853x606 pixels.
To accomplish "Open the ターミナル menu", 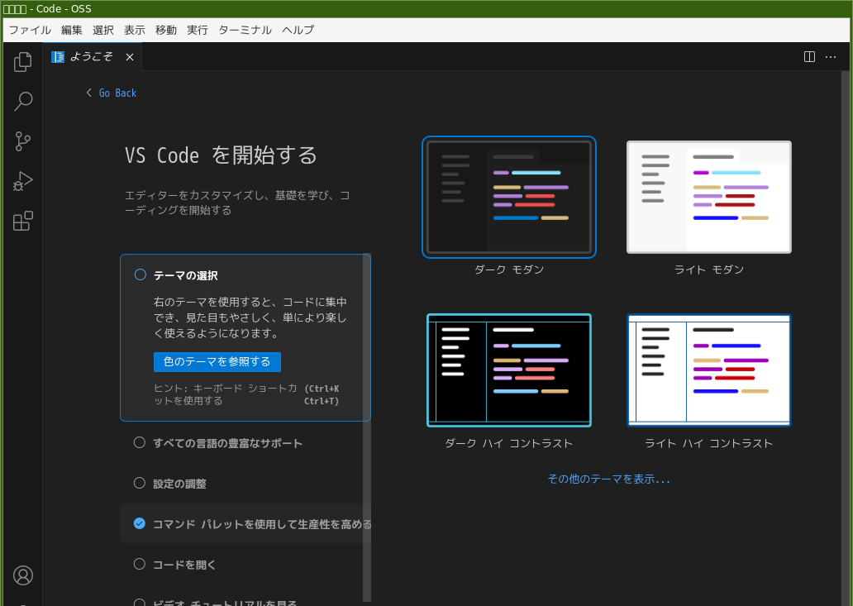I will click(x=245, y=30).
